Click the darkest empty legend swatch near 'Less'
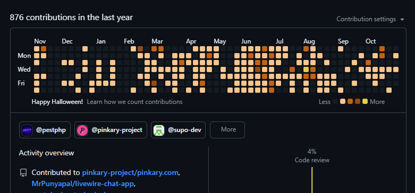Viewport: 415px width, 193px height. click(335, 101)
